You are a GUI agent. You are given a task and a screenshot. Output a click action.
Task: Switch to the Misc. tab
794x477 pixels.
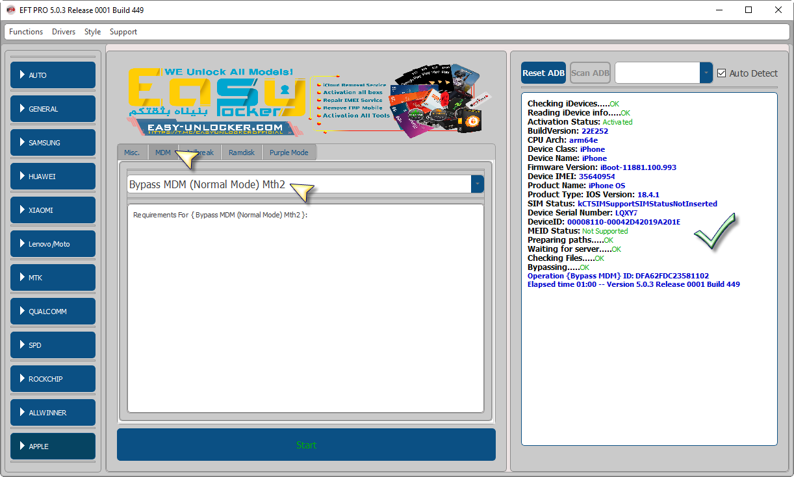132,153
